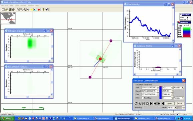The image size is (193, 121).
Task: Click the Current date spinner arrows
Action: click(158, 91)
